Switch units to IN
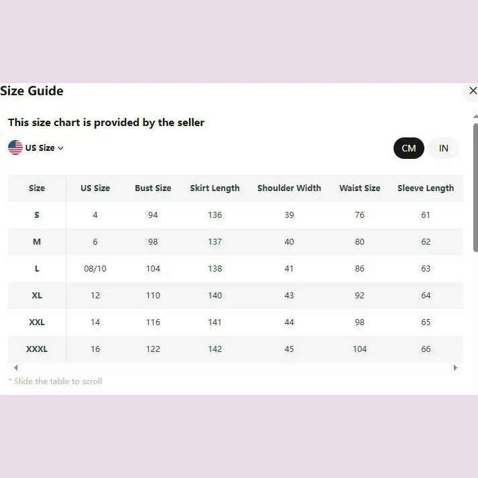Image resolution: width=478 pixels, height=478 pixels. pos(443,148)
